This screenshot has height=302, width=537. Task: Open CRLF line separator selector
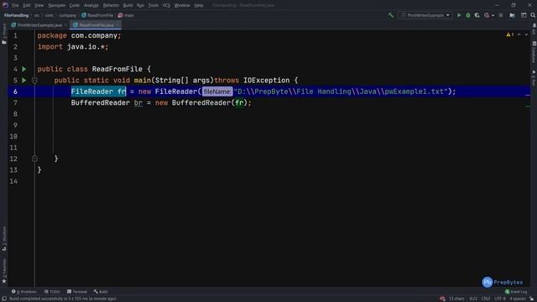click(486, 299)
